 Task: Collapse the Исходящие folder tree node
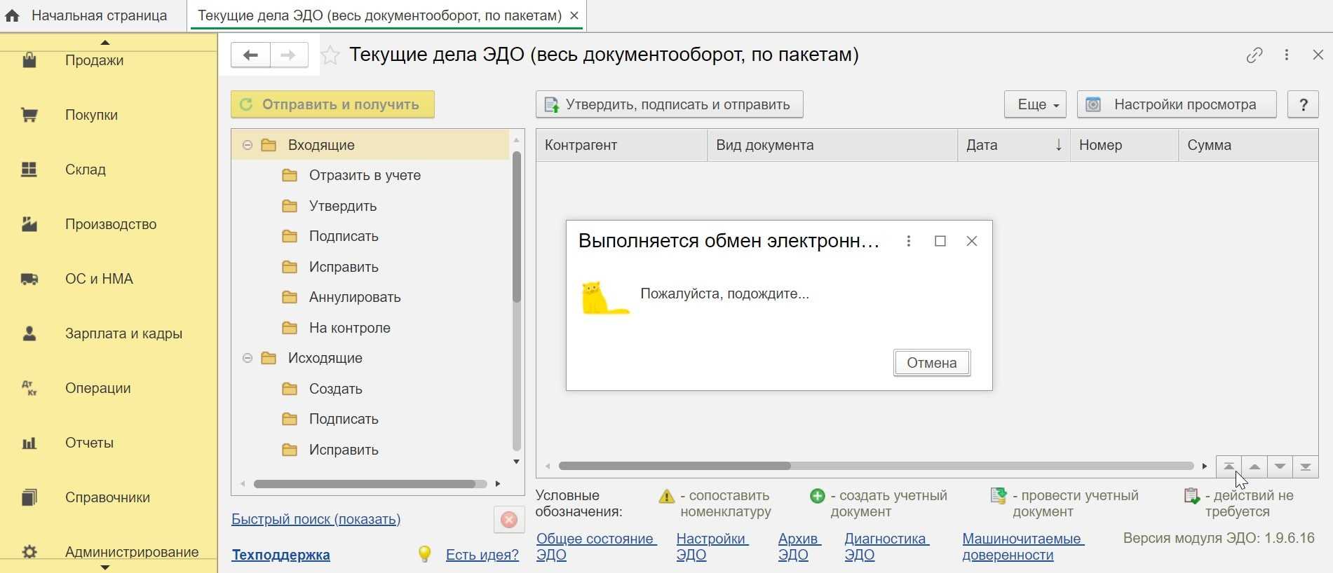click(x=248, y=358)
